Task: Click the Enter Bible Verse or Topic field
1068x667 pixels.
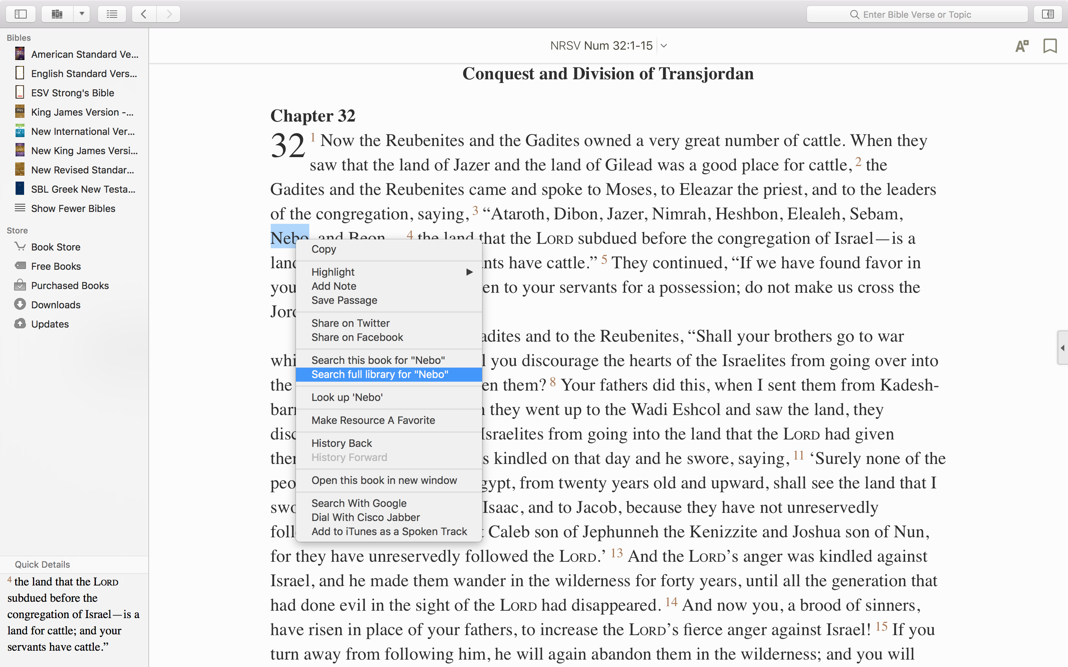Action: (917, 14)
